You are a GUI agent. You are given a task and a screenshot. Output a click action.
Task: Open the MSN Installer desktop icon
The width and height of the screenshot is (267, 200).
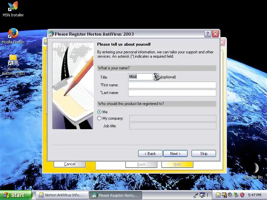click(13, 9)
